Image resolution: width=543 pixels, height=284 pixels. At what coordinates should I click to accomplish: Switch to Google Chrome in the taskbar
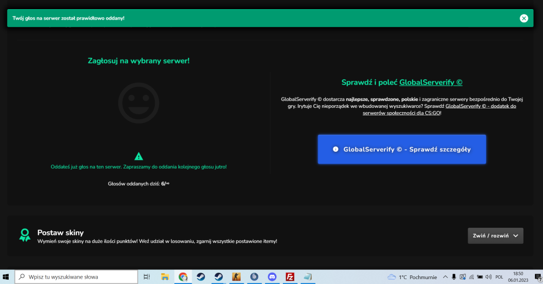(183, 277)
